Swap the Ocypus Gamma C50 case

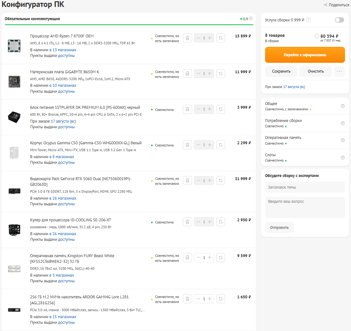(x=220, y=145)
